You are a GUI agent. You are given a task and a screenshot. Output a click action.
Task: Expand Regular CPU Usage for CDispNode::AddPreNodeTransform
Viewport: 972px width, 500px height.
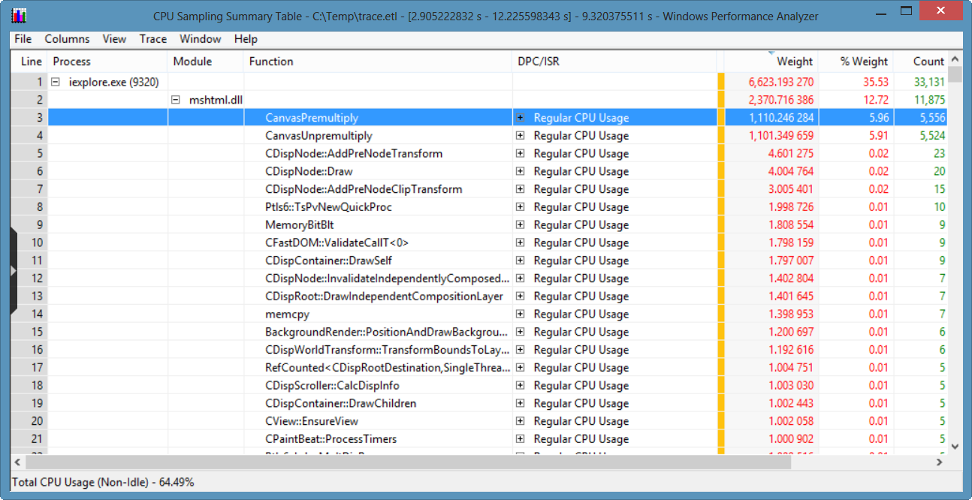(520, 153)
